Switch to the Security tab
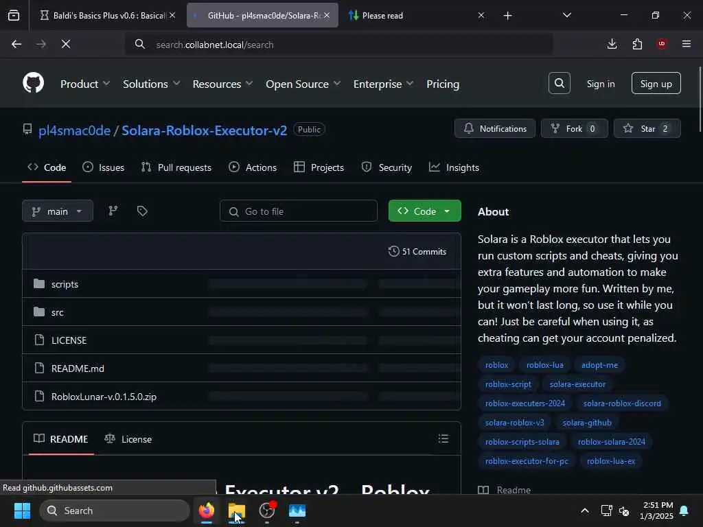The image size is (703, 527). pos(387,167)
